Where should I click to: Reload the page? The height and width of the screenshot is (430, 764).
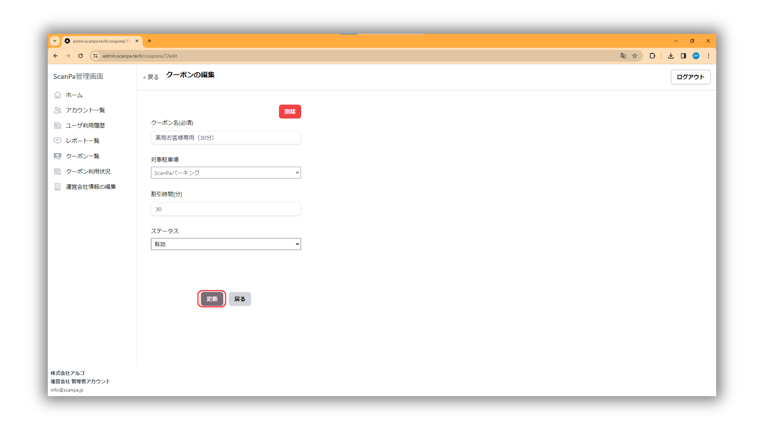click(x=80, y=56)
